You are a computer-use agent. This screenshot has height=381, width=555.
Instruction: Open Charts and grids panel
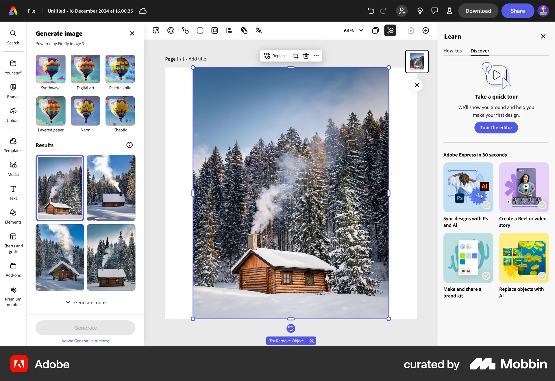coord(13,242)
